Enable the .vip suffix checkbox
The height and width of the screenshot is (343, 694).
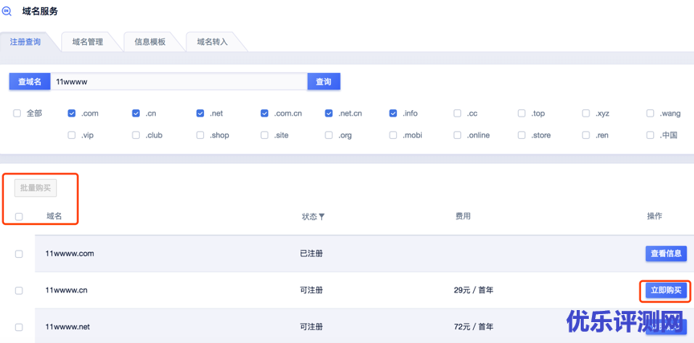pos(72,136)
